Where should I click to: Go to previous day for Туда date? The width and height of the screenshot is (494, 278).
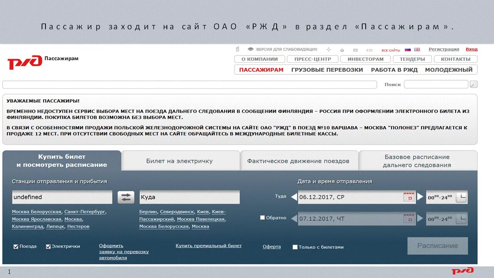click(x=294, y=197)
